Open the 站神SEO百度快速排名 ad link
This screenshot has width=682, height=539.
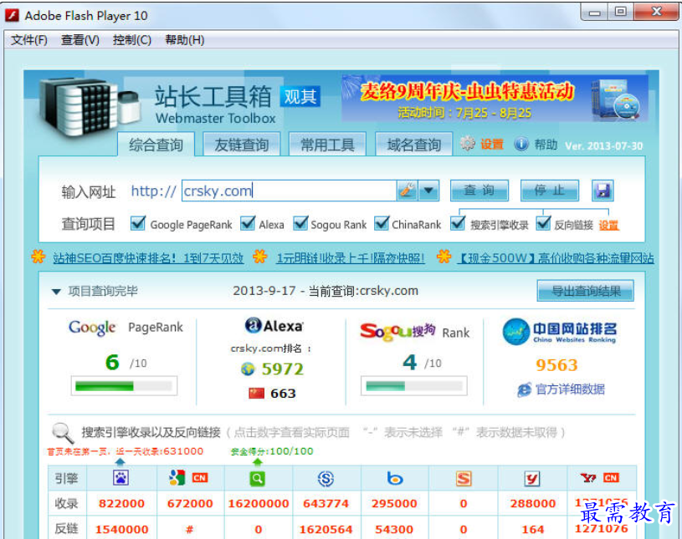pos(148,258)
